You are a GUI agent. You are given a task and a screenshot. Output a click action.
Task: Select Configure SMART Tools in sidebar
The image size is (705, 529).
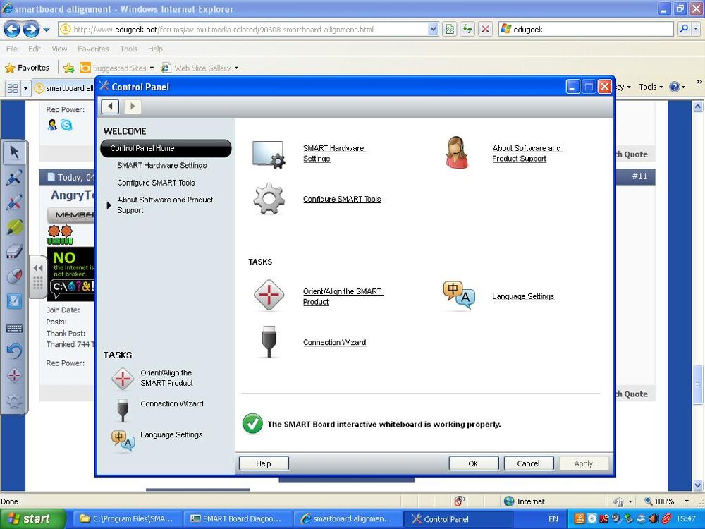[x=156, y=183]
